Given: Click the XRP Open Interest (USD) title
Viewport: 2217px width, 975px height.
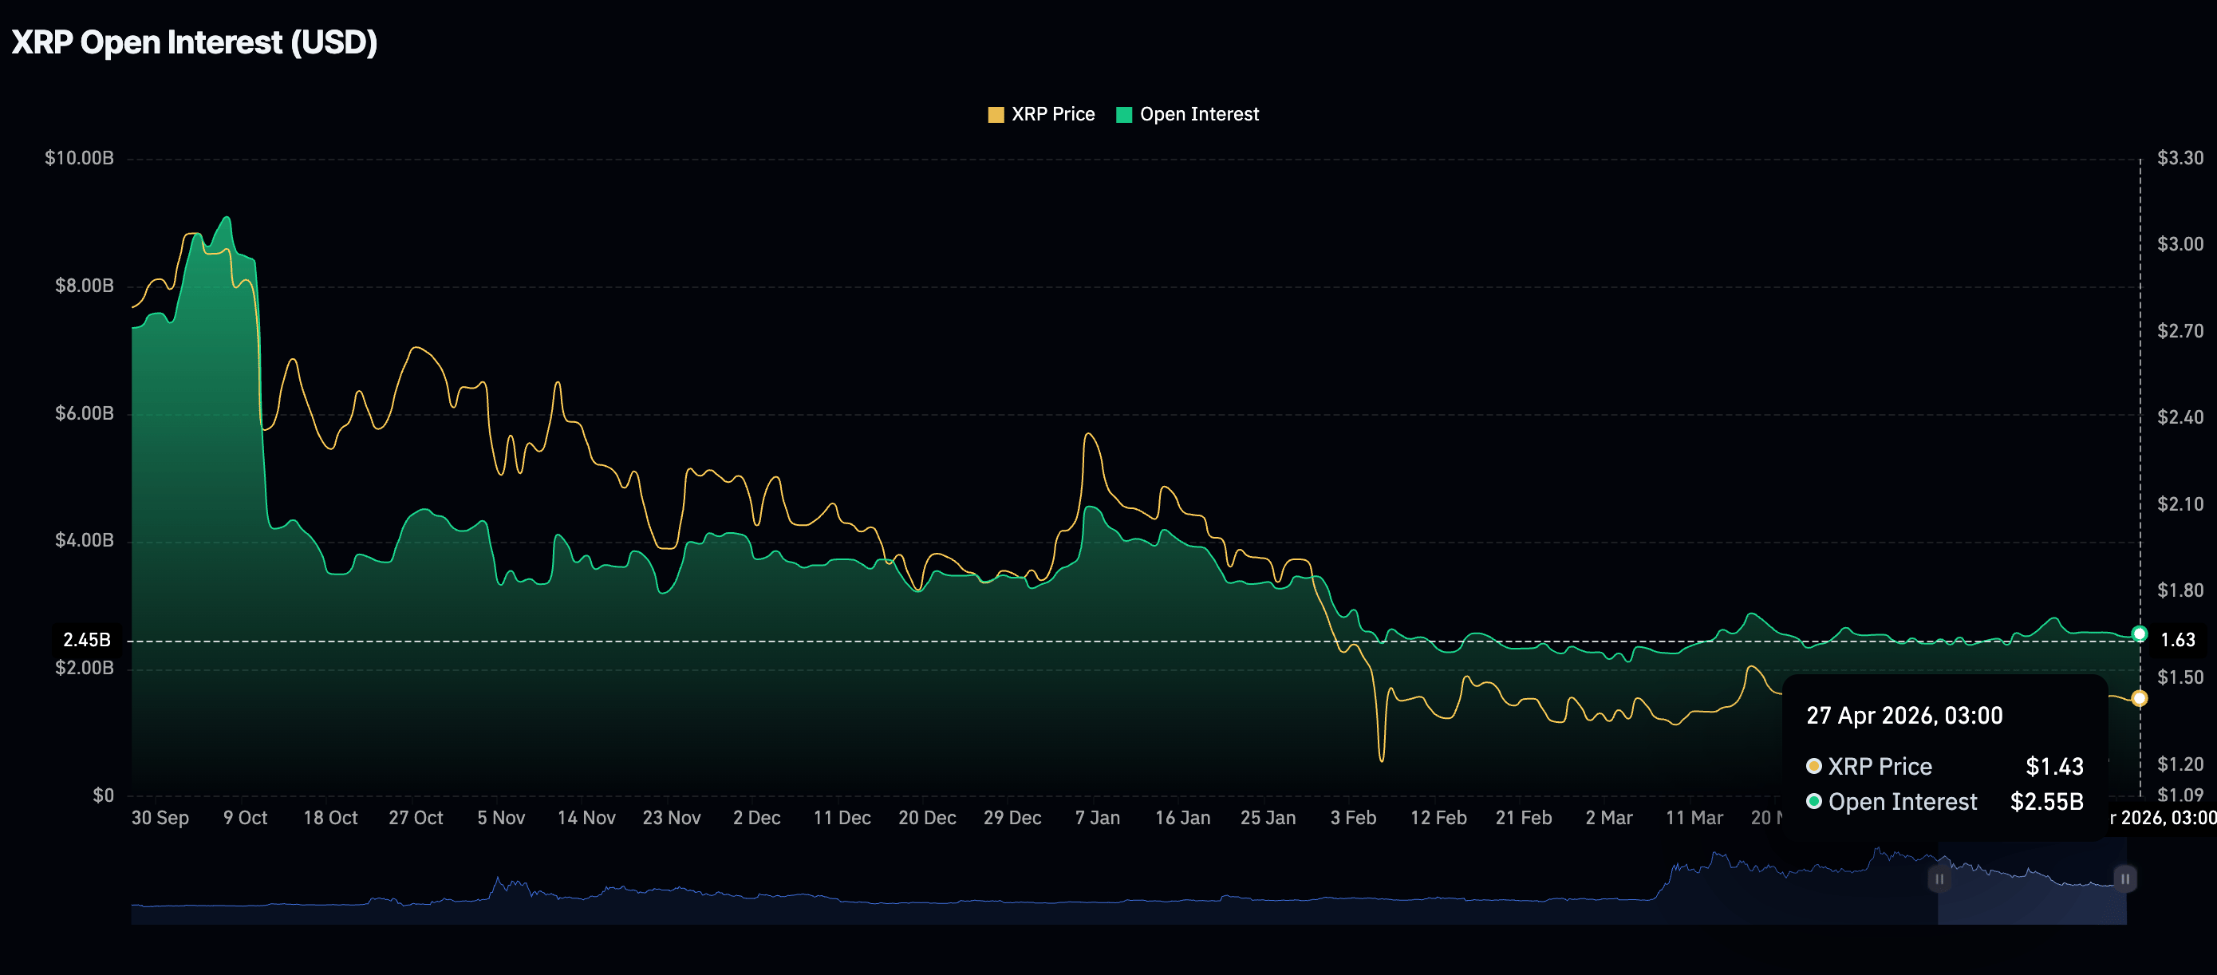Looking at the screenshot, I should point(195,42).
